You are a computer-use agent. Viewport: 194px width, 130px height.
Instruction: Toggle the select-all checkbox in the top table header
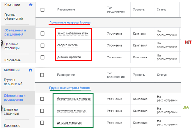pyautogui.click(x=42, y=10)
